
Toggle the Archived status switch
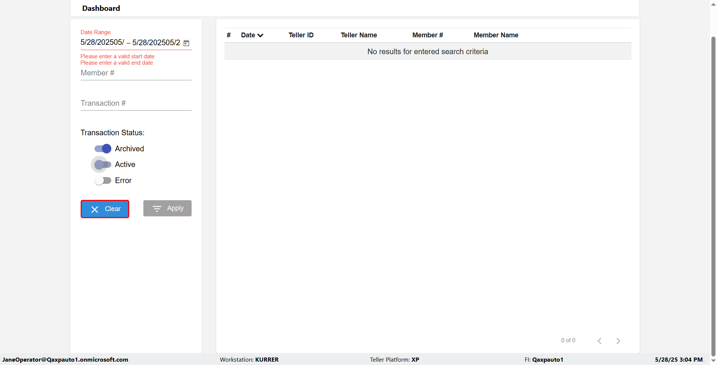[x=103, y=149]
